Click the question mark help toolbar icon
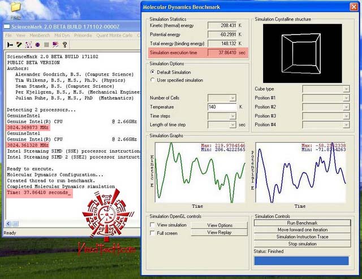 click(x=65, y=45)
